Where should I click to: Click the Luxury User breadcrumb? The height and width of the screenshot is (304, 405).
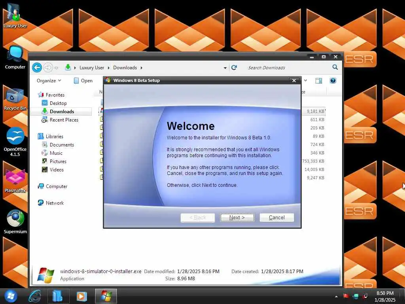pyautogui.click(x=92, y=67)
